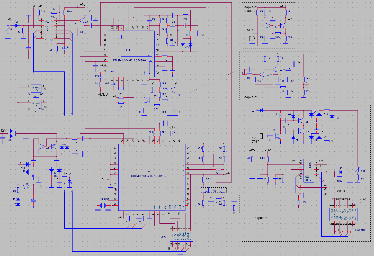Select the Q1 transistor symbol
This screenshot has width=374, height=256.
82,21
